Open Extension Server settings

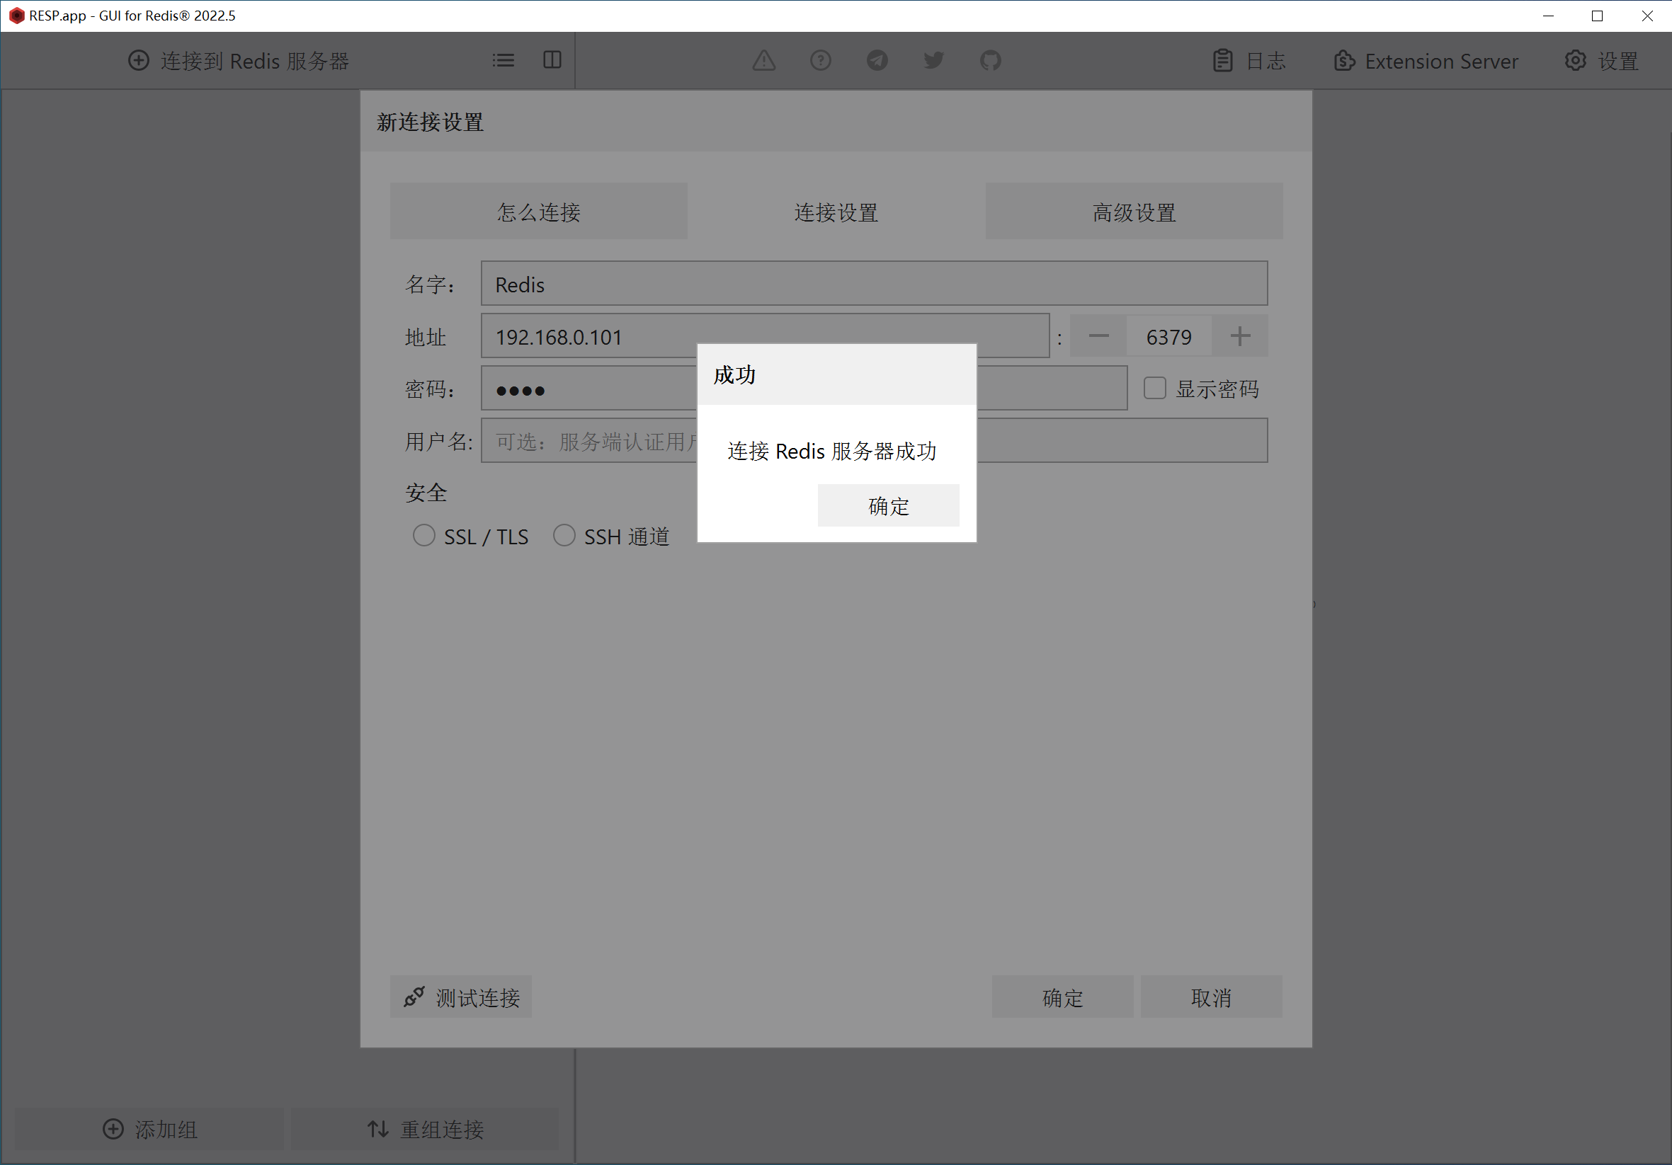pos(1426,61)
